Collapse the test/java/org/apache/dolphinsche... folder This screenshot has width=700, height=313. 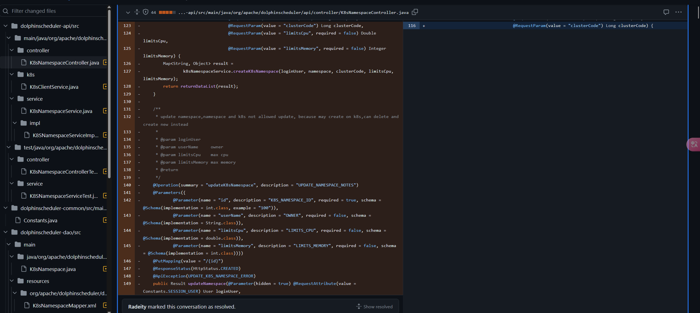click(9, 147)
